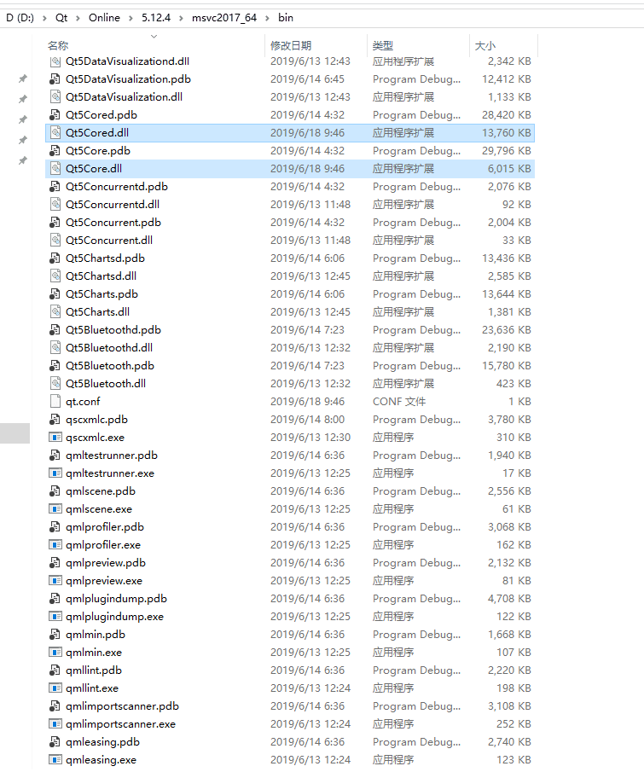
Task: Click the qmlmin.exe application icon
Action: 55,653
